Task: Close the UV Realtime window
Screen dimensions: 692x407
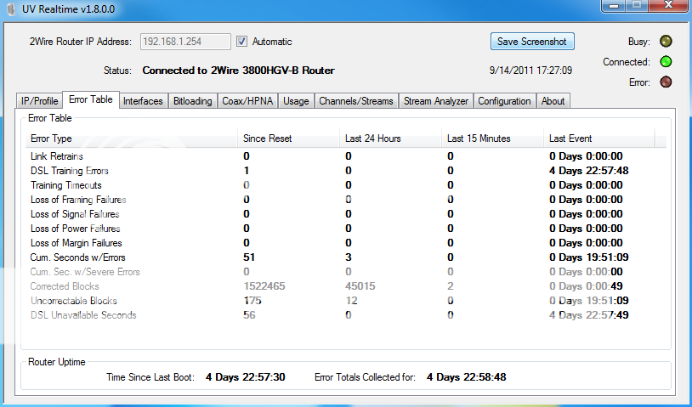Action: click(x=668, y=6)
